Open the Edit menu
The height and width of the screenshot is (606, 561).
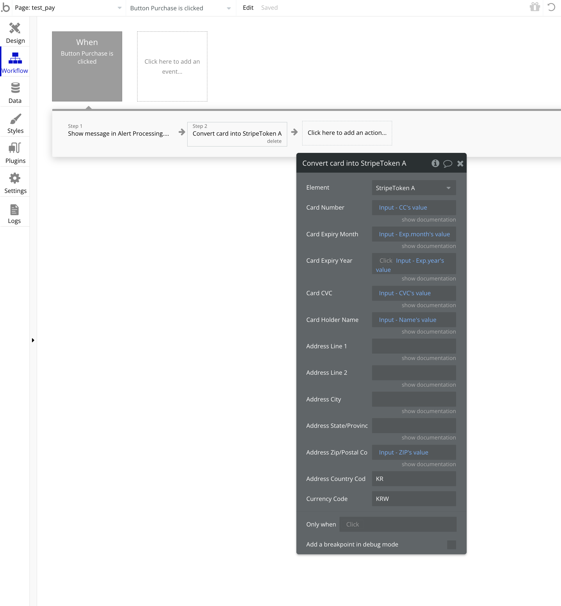(248, 8)
